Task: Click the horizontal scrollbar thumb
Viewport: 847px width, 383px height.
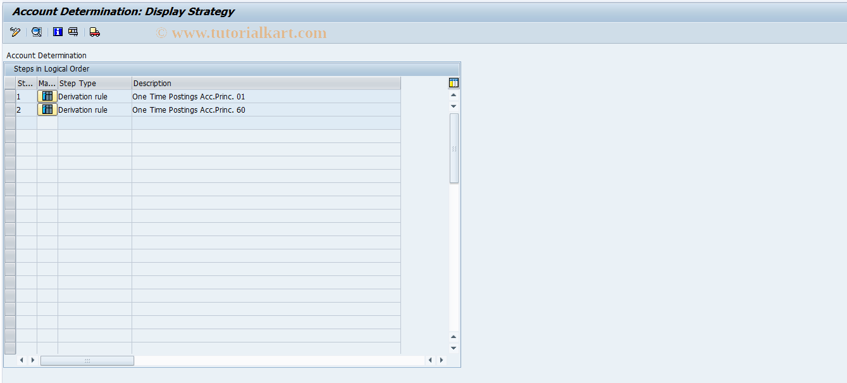Action: [x=87, y=360]
